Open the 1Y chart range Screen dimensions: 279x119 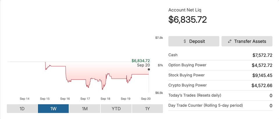147,109
